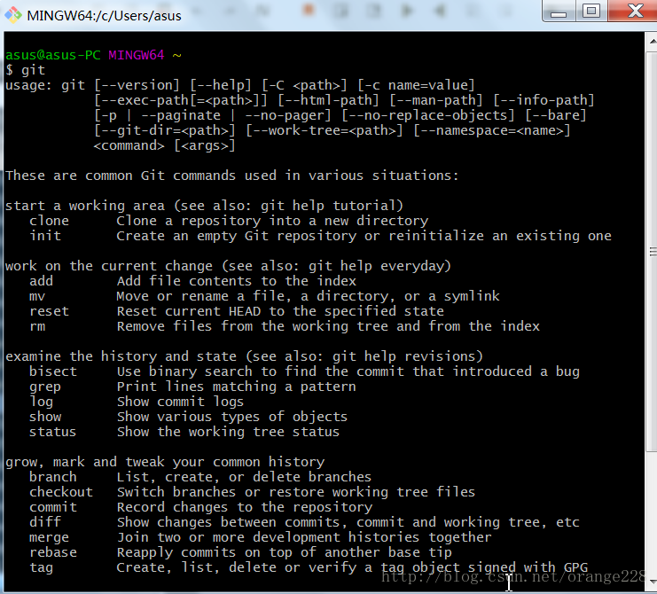Click the 'grep' command name
The width and height of the screenshot is (657, 594).
[45, 387]
